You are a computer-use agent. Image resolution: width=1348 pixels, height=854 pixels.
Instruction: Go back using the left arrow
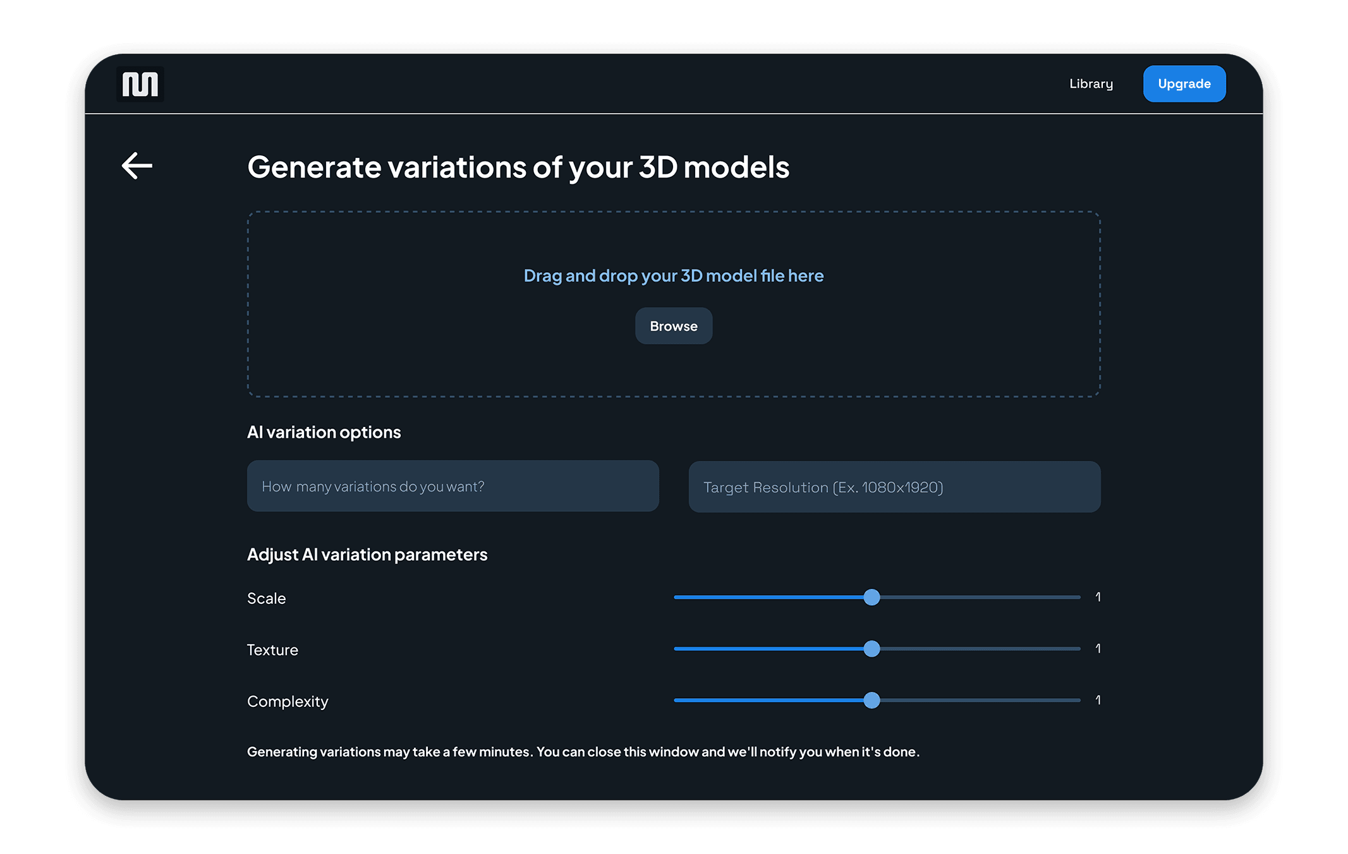(137, 166)
